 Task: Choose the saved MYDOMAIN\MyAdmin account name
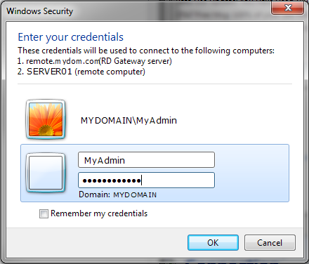click(129, 121)
